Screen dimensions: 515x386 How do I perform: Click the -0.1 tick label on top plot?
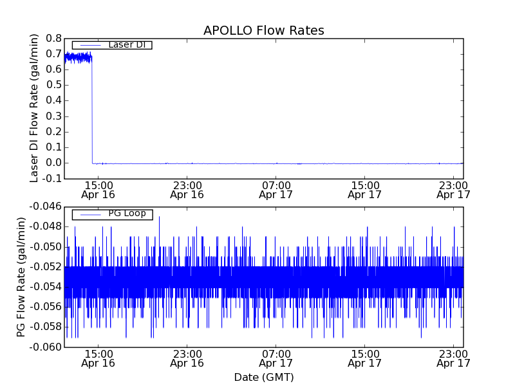click(52, 179)
